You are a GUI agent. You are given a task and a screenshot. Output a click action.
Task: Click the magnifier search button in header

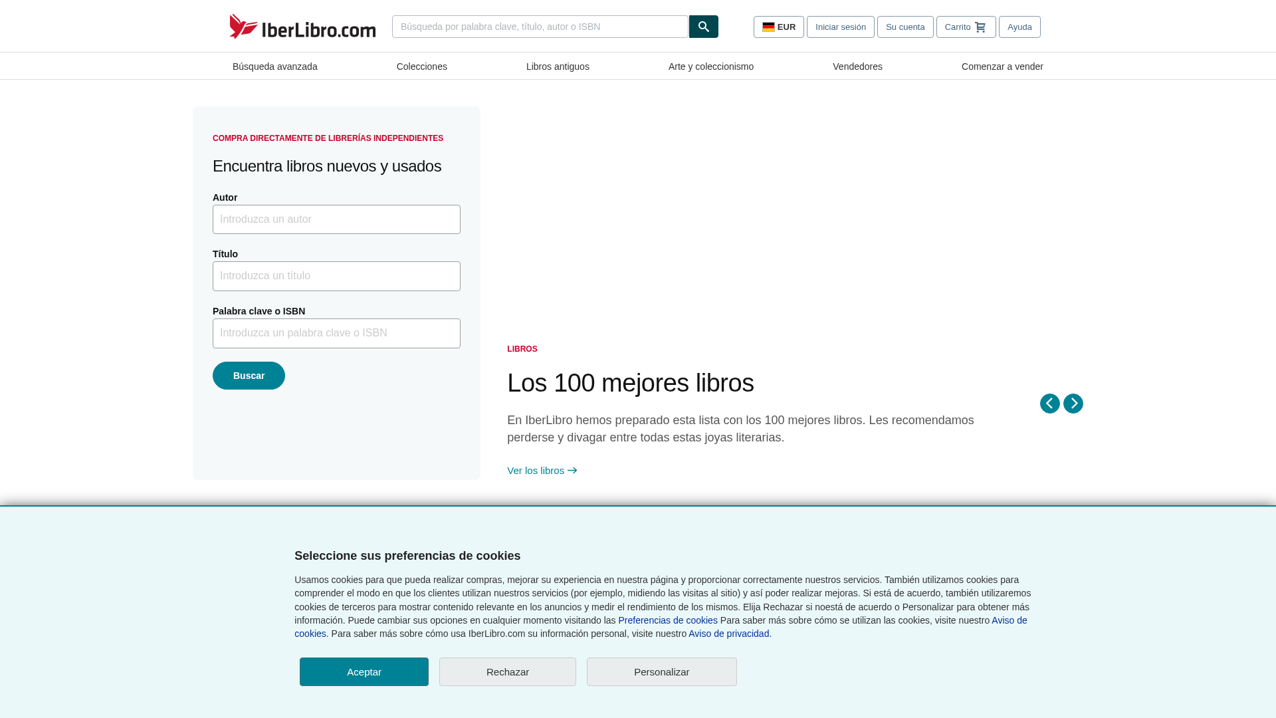pyautogui.click(x=703, y=27)
